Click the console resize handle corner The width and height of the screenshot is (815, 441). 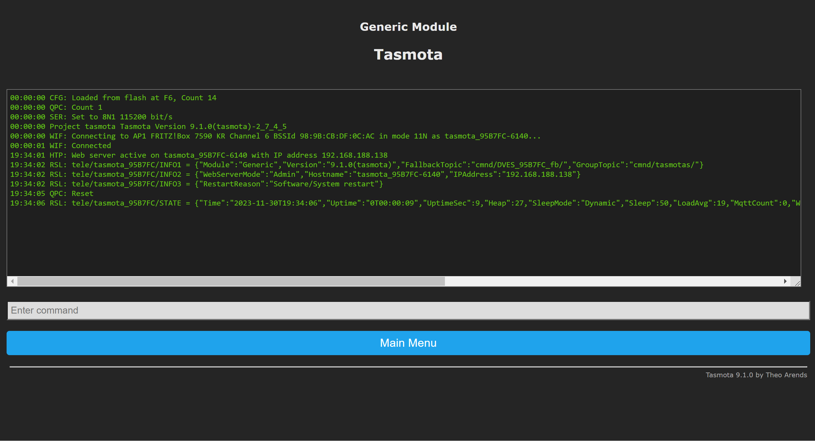pyautogui.click(x=797, y=283)
